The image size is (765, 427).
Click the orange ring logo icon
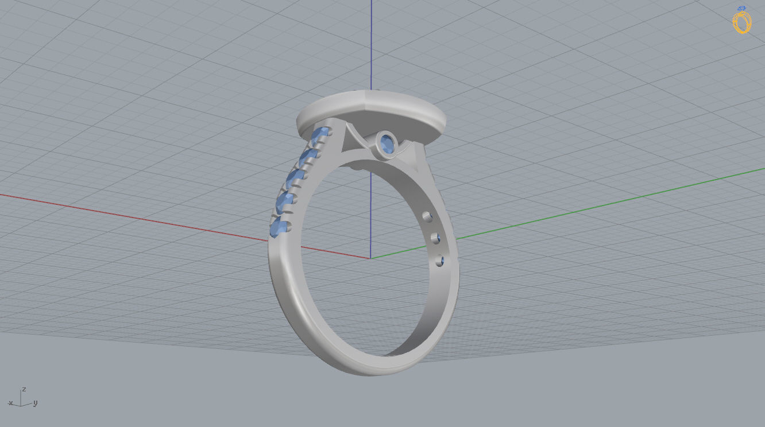point(741,20)
